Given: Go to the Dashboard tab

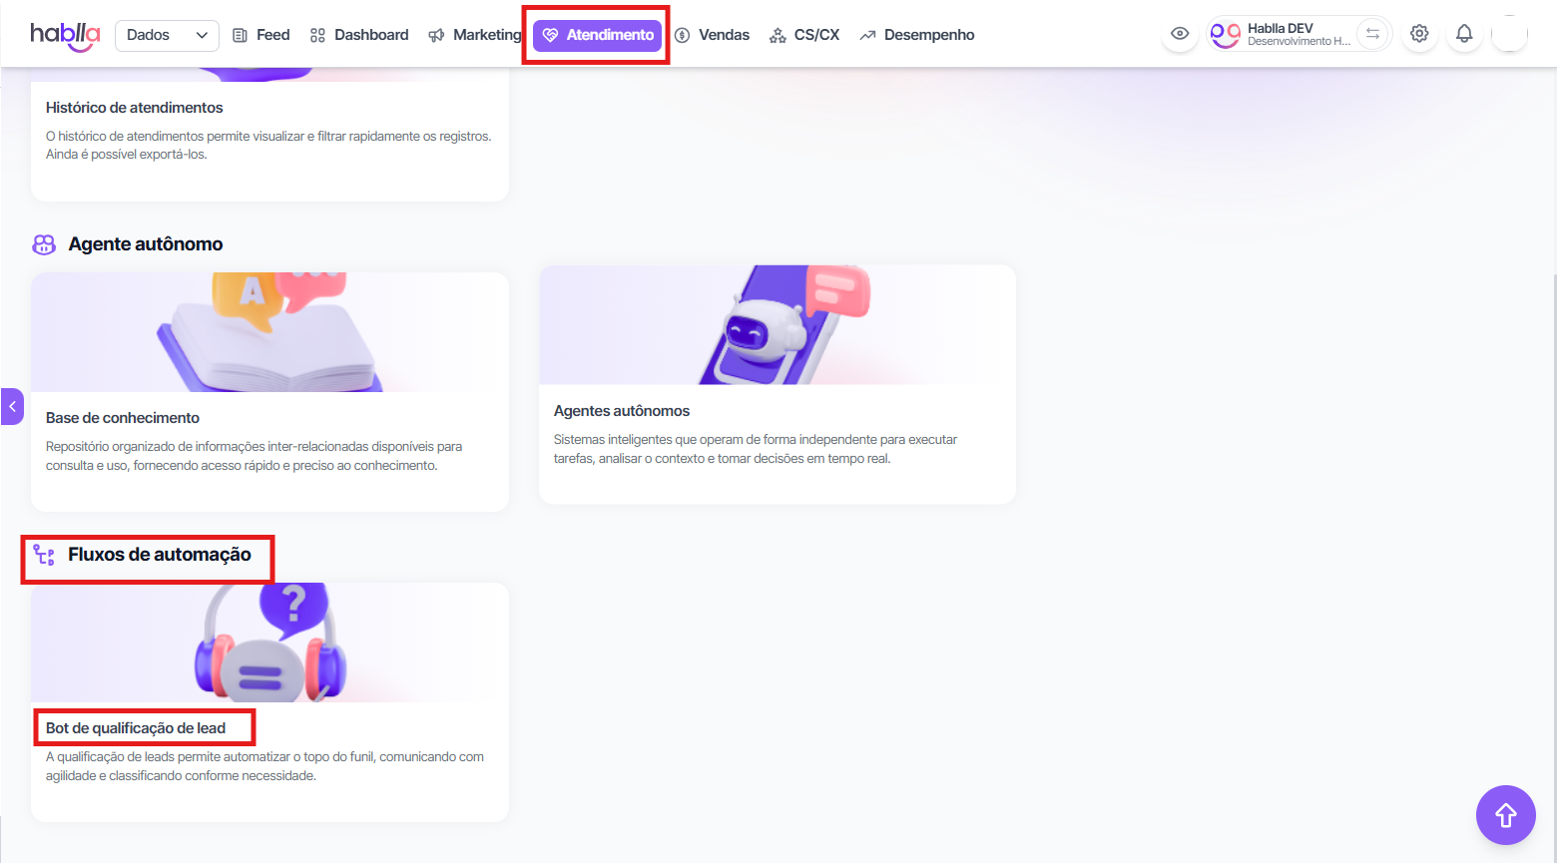Looking at the screenshot, I should [x=359, y=35].
